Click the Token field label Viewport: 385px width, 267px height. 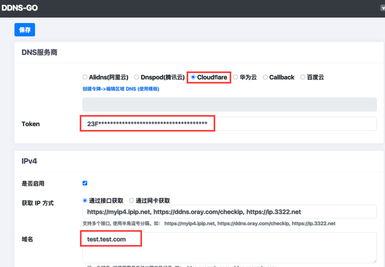point(31,124)
